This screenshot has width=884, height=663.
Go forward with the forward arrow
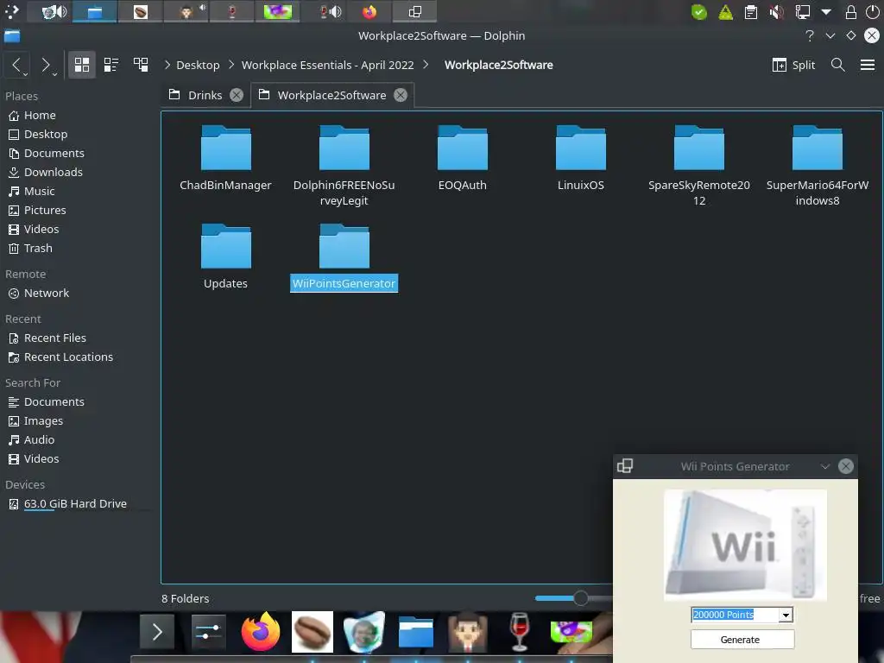[47, 65]
